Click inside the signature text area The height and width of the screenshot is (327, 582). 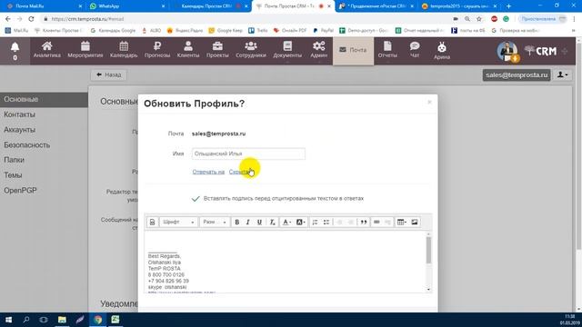point(285,263)
